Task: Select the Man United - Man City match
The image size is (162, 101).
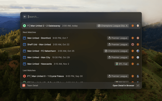Action: pyautogui.click(x=81, y=57)
